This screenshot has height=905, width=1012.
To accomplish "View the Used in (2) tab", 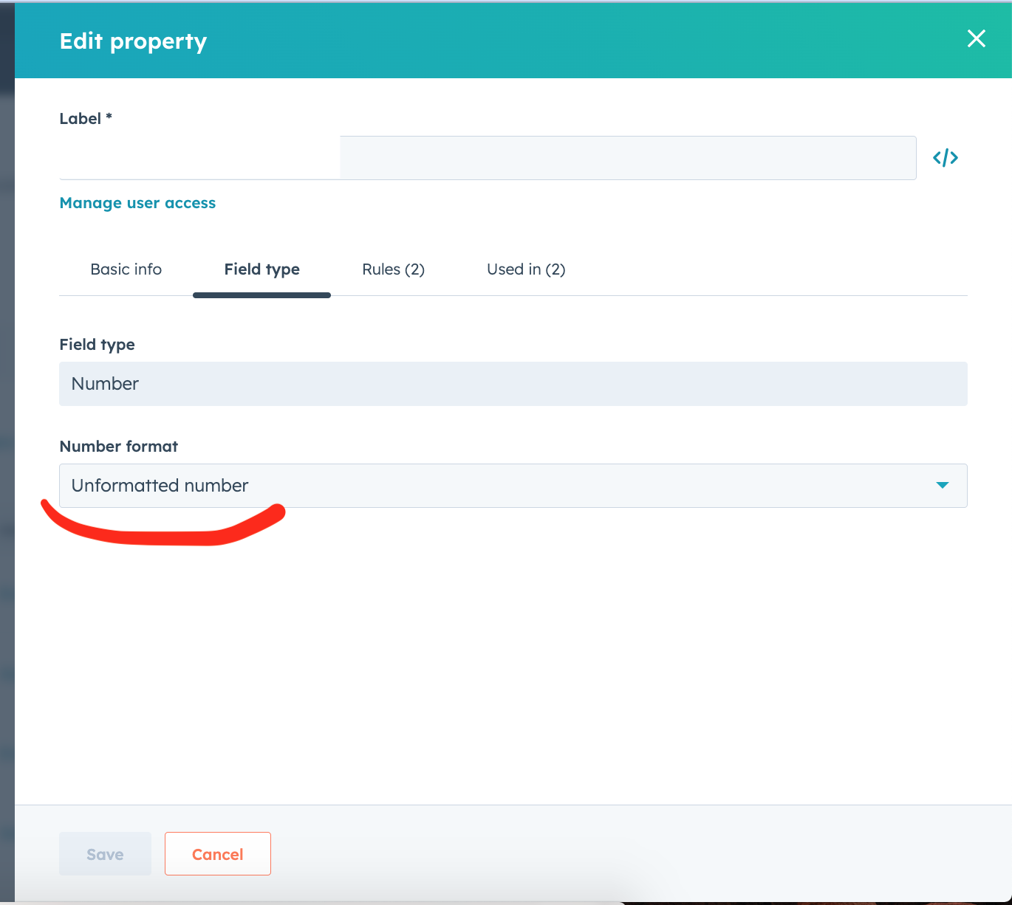I will coord(525,269).
